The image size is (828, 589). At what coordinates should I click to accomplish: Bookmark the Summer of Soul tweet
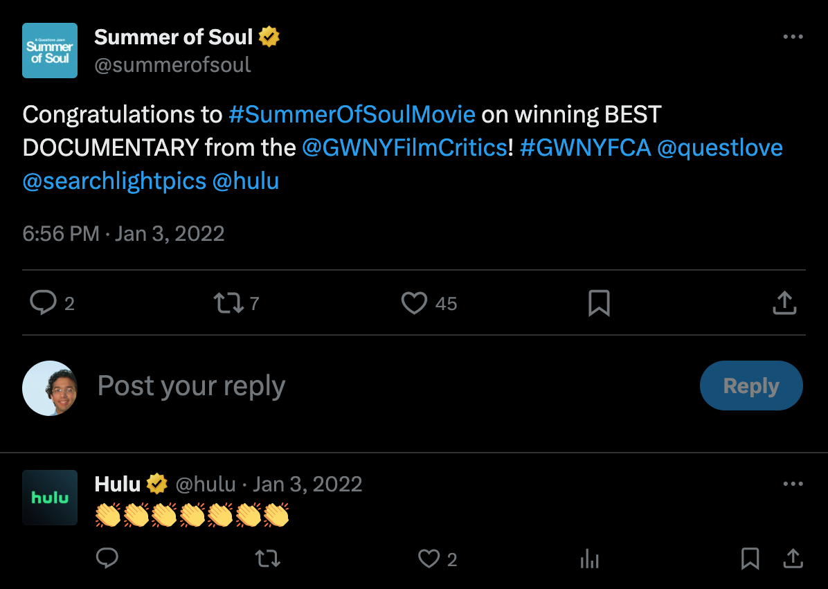(599, 303)
